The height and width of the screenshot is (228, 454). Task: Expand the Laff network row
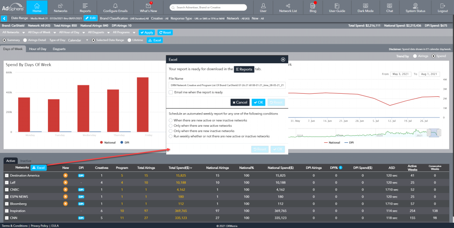[x=7, y=182]
